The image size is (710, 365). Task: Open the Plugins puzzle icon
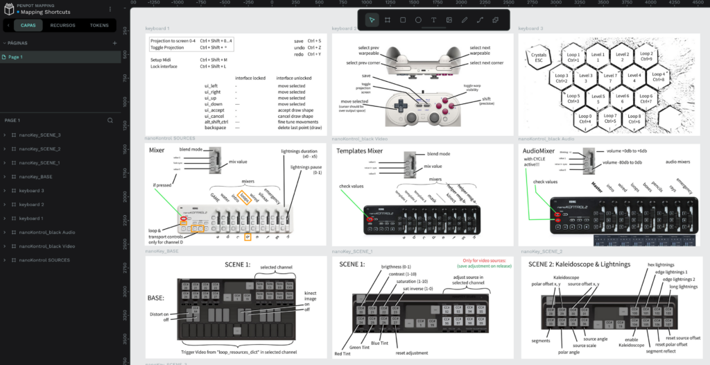tap(496, 20)
